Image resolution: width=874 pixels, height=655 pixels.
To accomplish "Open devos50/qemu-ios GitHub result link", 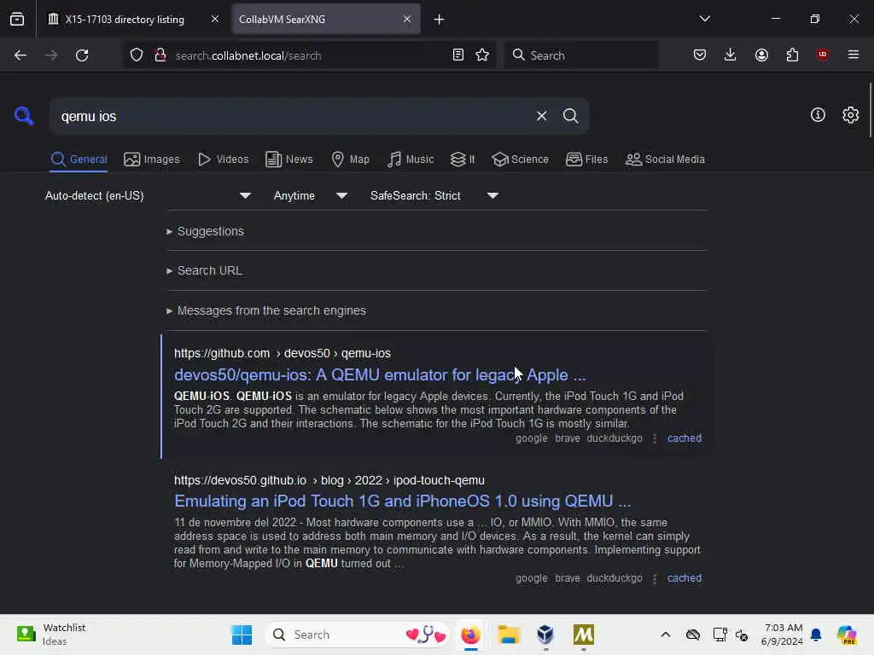I will pos(380,375).
